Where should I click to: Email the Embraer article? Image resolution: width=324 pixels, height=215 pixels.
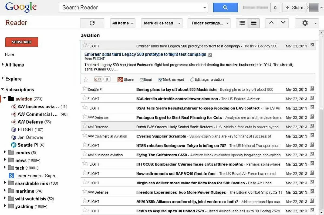[146, 79]
